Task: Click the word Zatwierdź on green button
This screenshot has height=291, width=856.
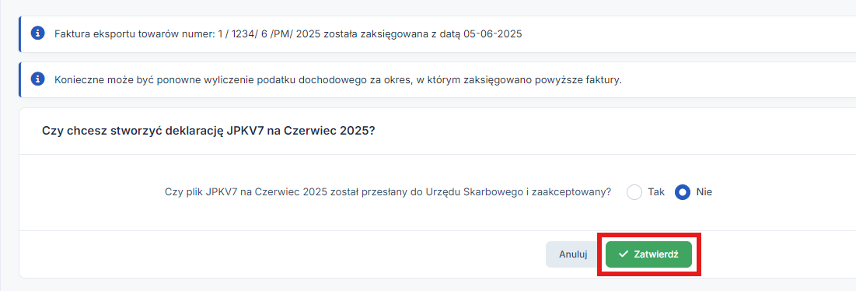Action: tap(656, 254)
